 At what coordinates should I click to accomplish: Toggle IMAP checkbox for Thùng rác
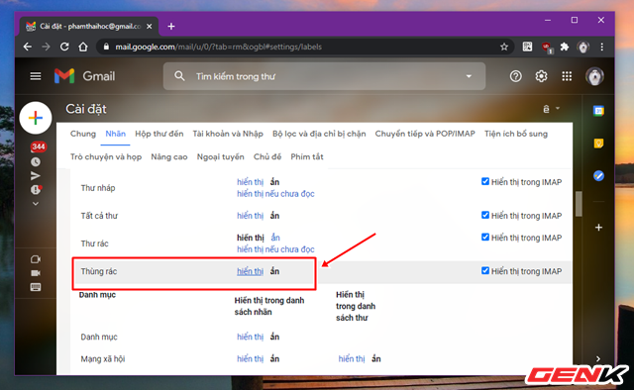pos(485,271)
